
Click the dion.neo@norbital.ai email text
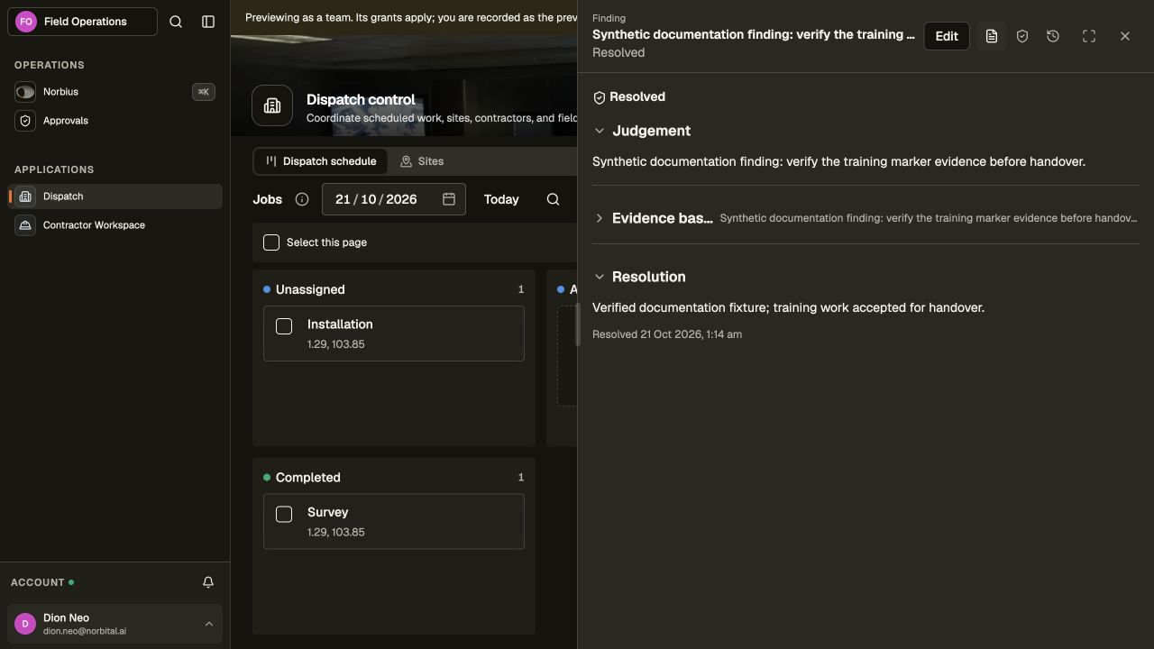pos(85,631)
